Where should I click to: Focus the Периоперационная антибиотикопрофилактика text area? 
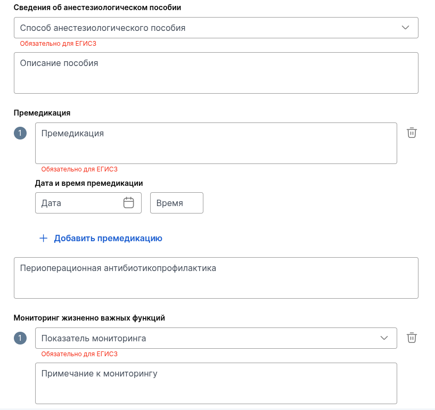[216, 278]
